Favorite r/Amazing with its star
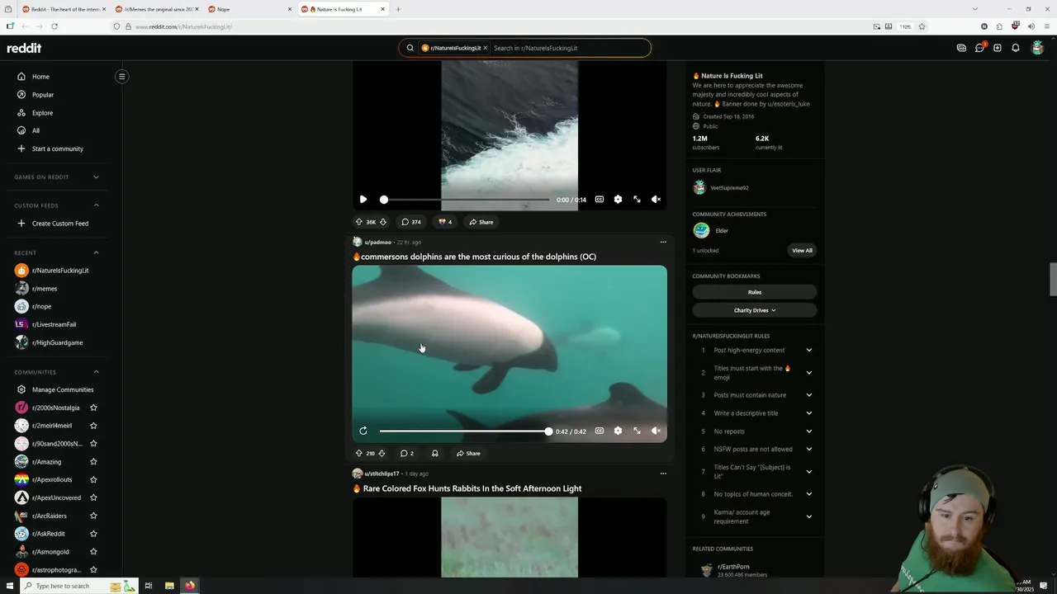This screenshot has width=1057, height=594. coord(93,462)
